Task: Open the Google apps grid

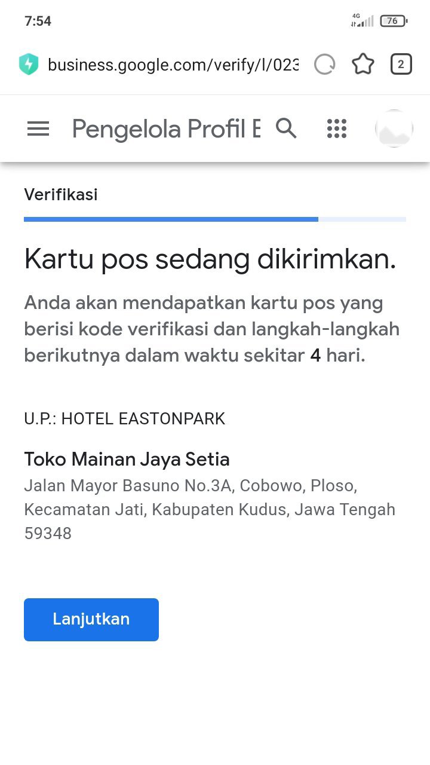Action: click(x=337, y=128)
